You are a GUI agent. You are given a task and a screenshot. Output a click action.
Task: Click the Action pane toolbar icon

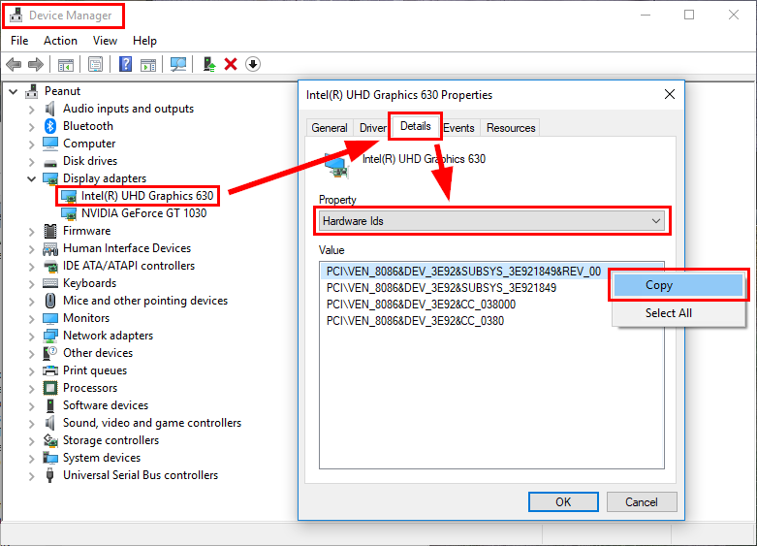148,64
